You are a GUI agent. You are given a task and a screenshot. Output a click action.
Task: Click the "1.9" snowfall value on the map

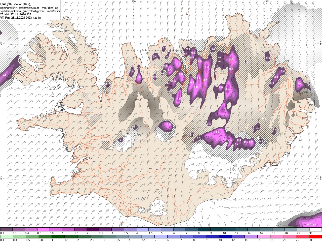(x=179, y=99)
